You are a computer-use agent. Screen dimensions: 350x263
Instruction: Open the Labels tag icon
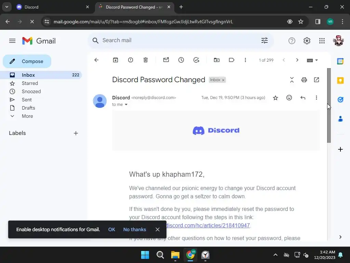[x=231, y=60]
